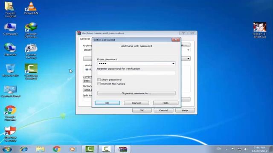The height and width of the screenshot is (153, 273).
Task: Open the media player taskbar icon
Action: 73,149
